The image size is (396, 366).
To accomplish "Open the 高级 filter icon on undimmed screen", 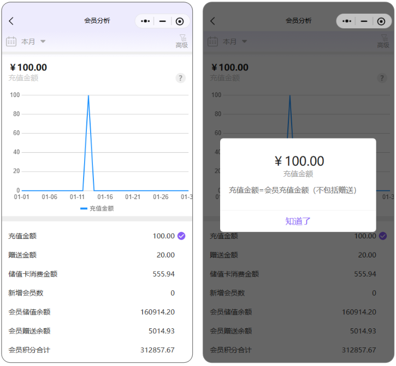I will pos(182,41).
